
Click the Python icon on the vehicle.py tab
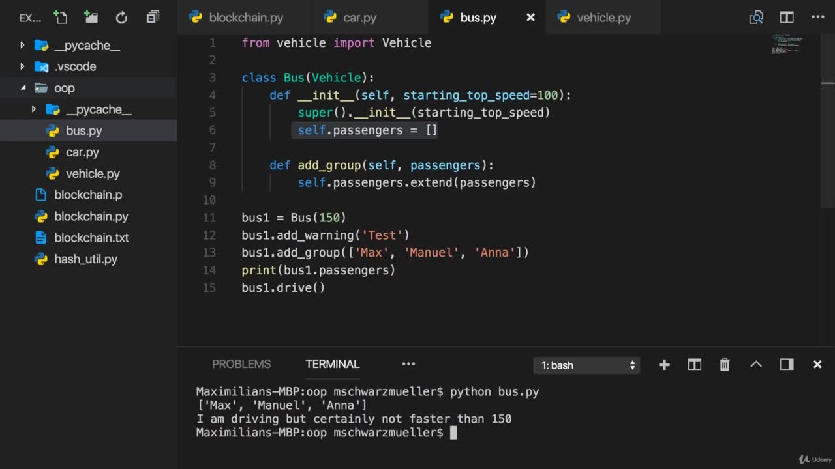[564, 17]
